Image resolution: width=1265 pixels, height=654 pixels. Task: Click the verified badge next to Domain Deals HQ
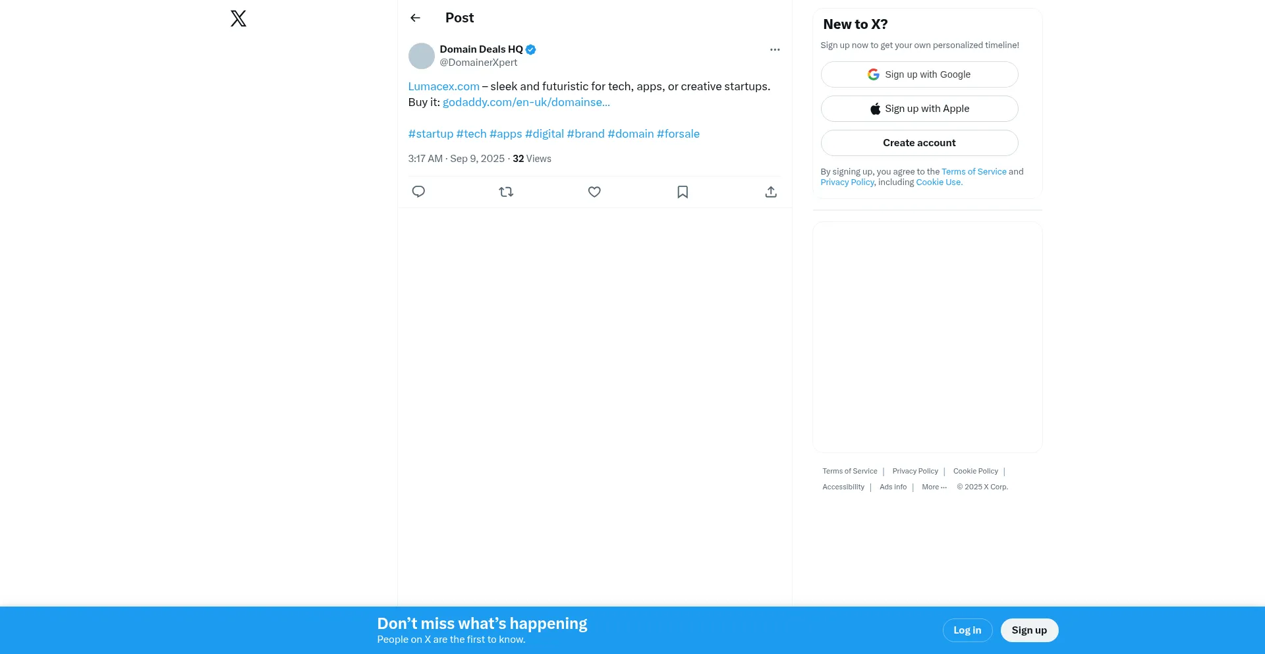pos(531,49)
